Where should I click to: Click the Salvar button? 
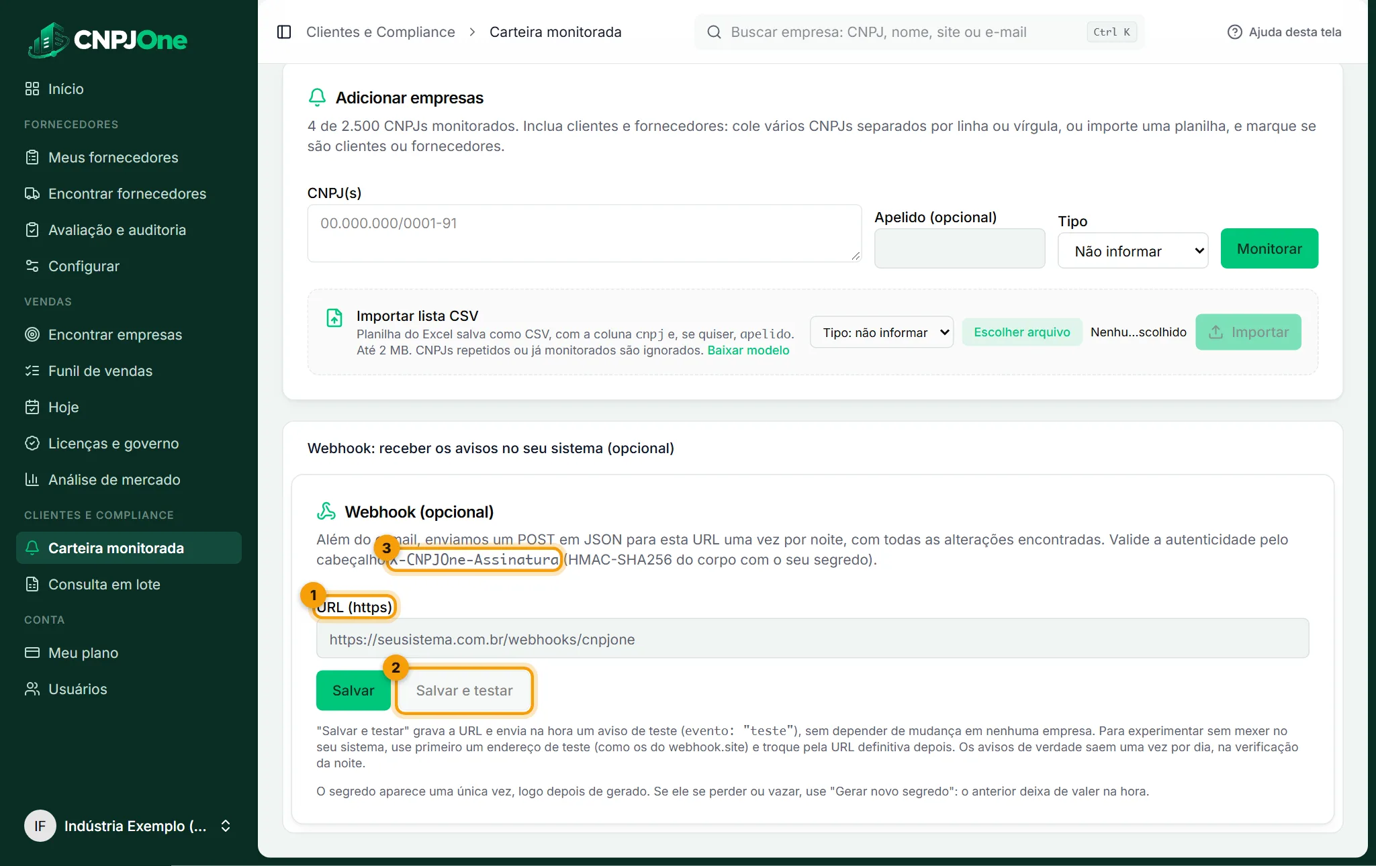point(353,691)
